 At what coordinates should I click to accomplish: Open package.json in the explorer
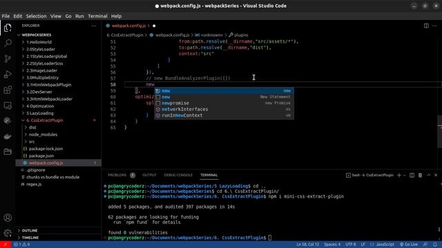[41, 156]
